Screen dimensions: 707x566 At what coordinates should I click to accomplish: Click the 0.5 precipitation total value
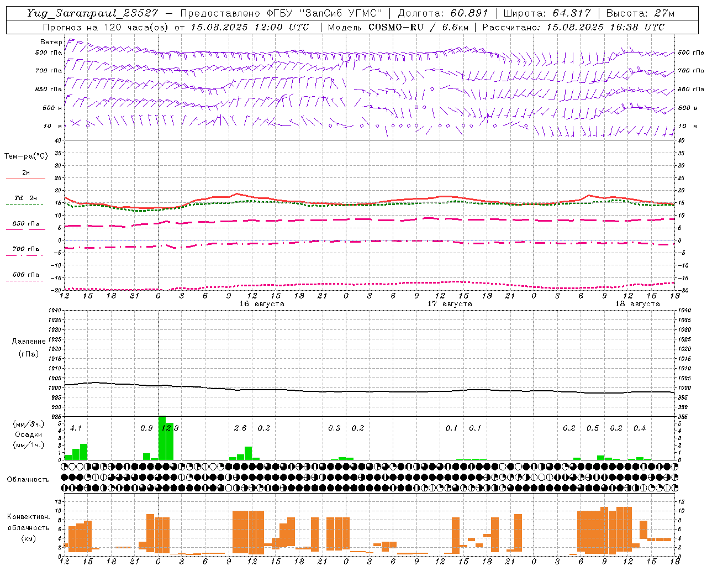593,428
